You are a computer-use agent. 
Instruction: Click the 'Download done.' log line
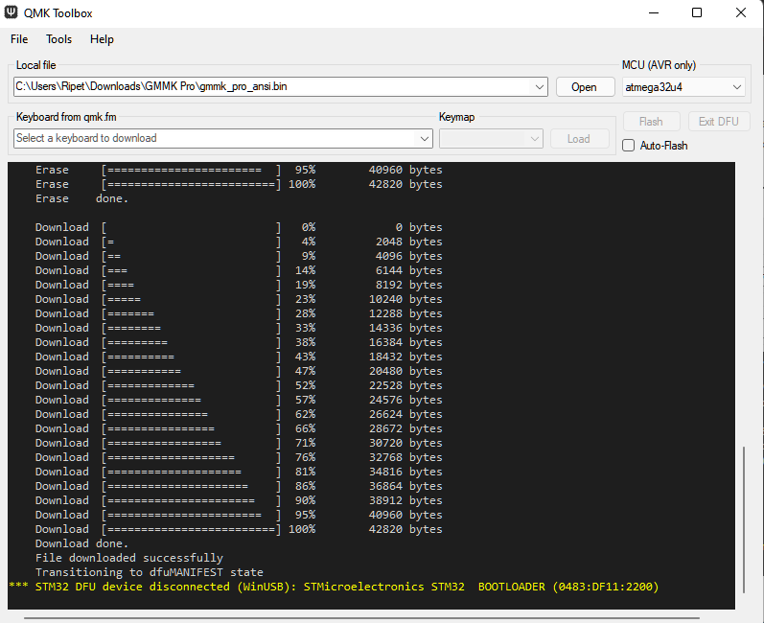pyautogui.click(x=81, y=543)
